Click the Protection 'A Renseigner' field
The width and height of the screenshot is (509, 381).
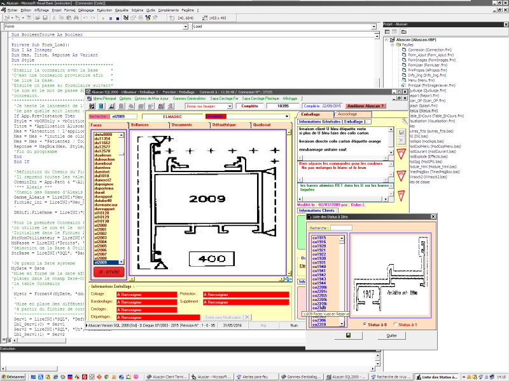coord(246,295)
